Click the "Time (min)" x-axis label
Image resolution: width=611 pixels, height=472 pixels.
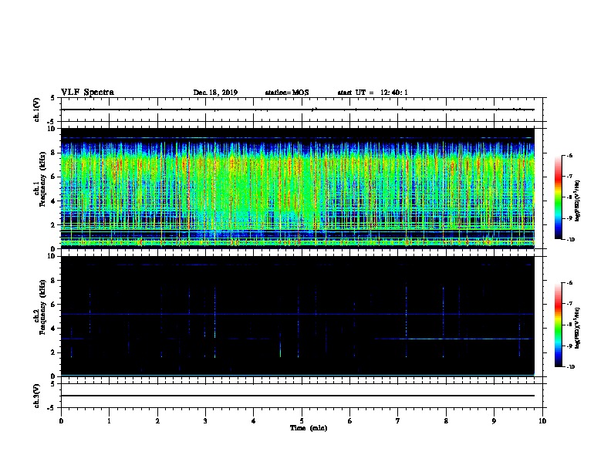(x=309, y=428)
